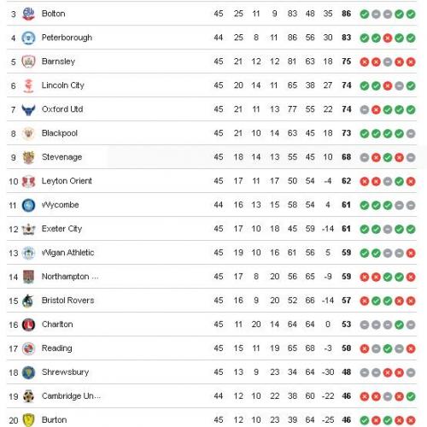Click the Cambridge Un... team name
The width and height of the screenshot is (427, 427).
click(x=71, y=396)
